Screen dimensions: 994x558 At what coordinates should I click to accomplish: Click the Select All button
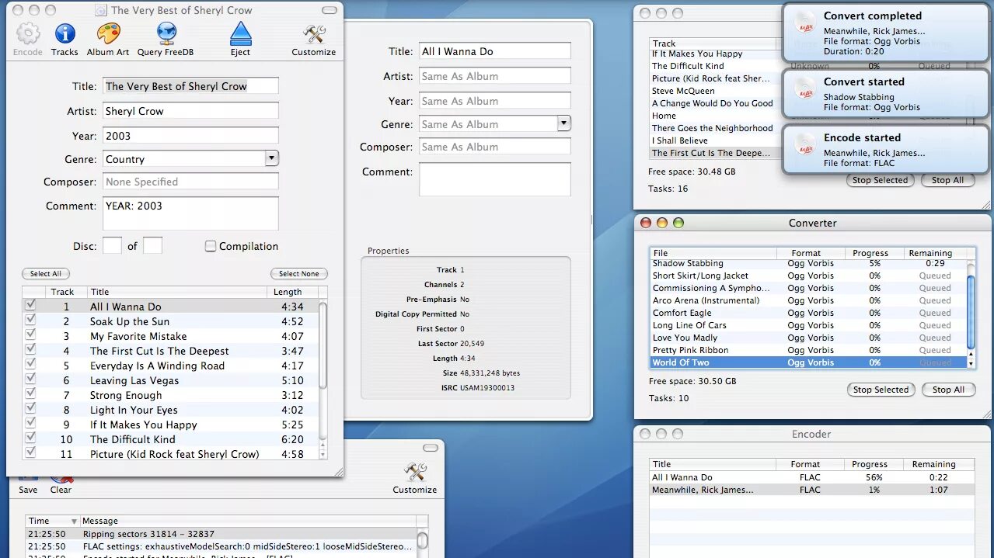pyautogui.click(x=46, y=274)
